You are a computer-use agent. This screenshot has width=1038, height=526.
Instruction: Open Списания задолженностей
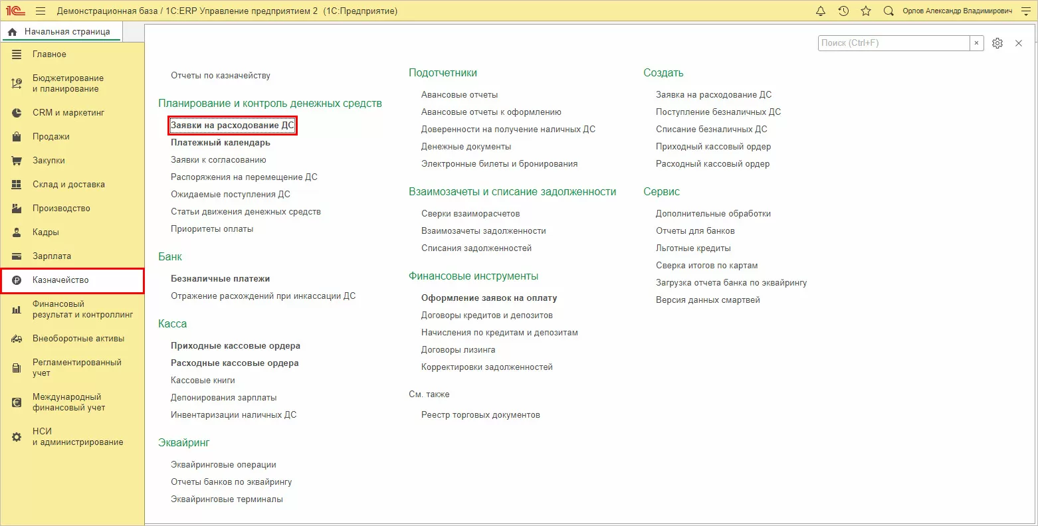click(x=476, y=248)
